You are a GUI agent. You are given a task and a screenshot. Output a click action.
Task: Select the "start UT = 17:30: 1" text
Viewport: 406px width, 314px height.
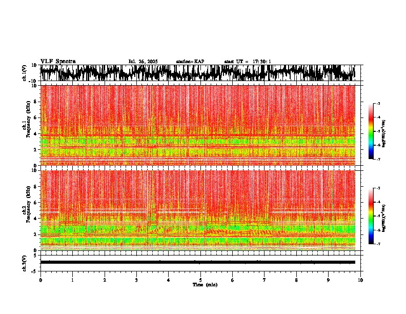(248, 62)
